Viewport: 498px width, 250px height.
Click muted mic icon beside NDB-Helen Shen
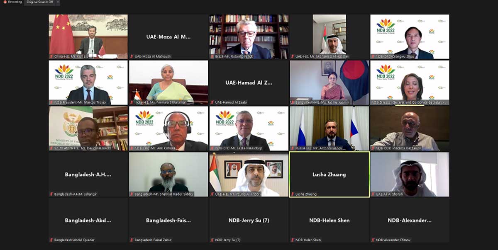tap(293, 240)
